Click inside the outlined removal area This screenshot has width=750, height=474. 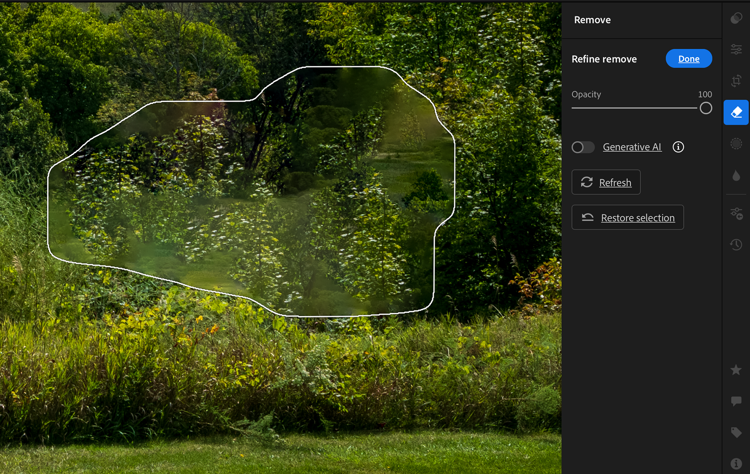(250, 191)
